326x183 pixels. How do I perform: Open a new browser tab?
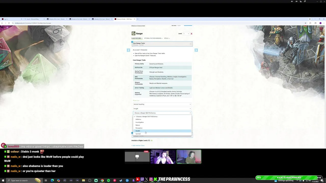click(x=138, y=19)
